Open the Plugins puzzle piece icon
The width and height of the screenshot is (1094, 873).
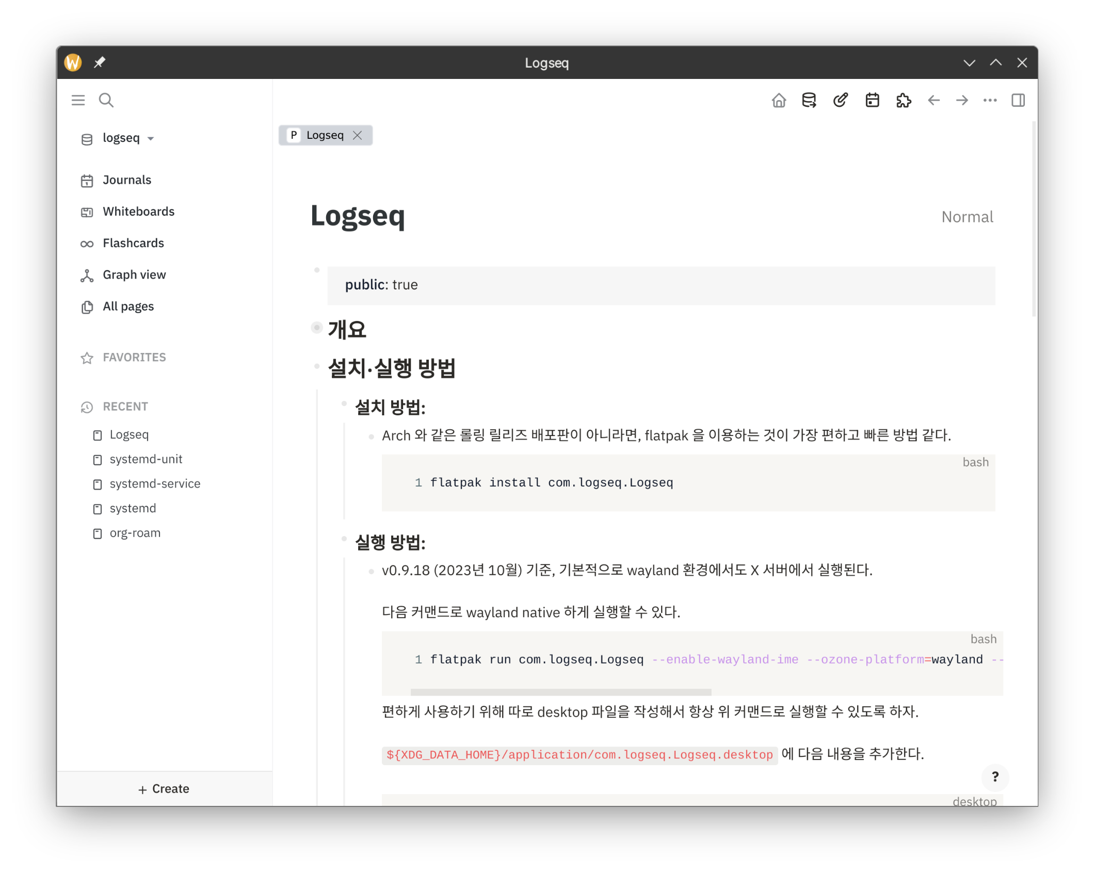point(904,100)
